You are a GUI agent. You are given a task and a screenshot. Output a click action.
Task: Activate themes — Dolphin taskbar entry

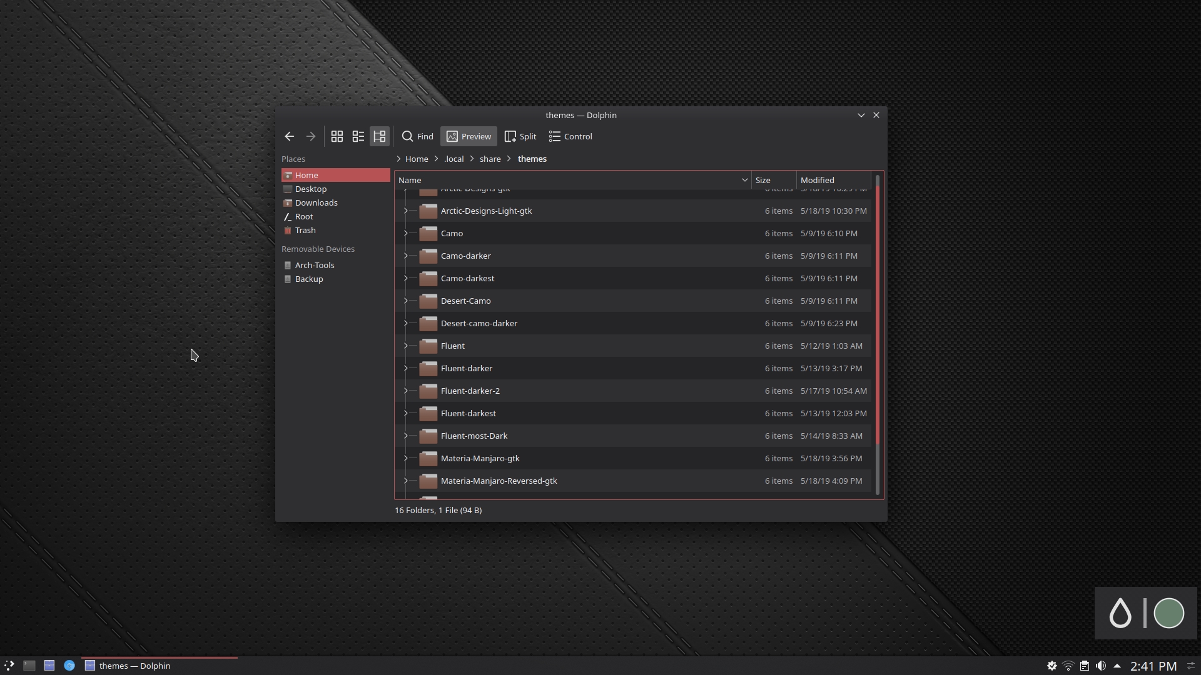pyautogui.click(x=160, y=666)
